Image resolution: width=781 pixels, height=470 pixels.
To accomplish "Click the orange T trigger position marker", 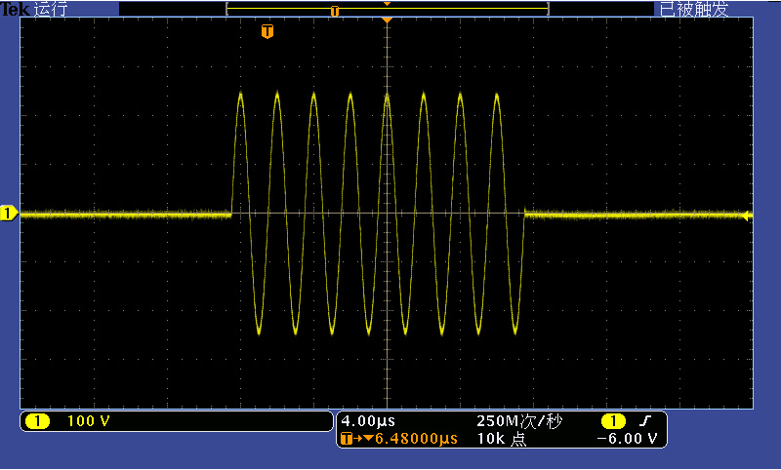I will [267, 32].
